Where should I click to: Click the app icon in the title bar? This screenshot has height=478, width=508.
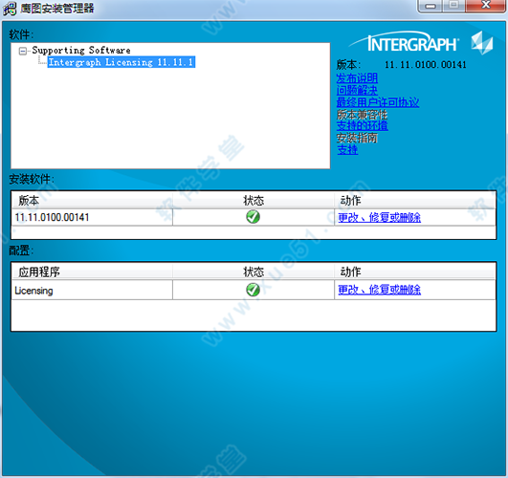(x=10, y=9)
